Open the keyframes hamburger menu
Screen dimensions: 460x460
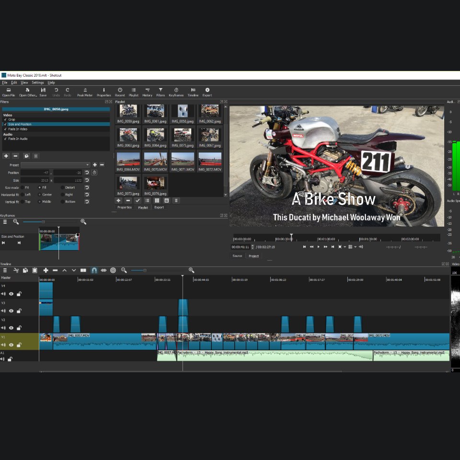coord(5,222)
